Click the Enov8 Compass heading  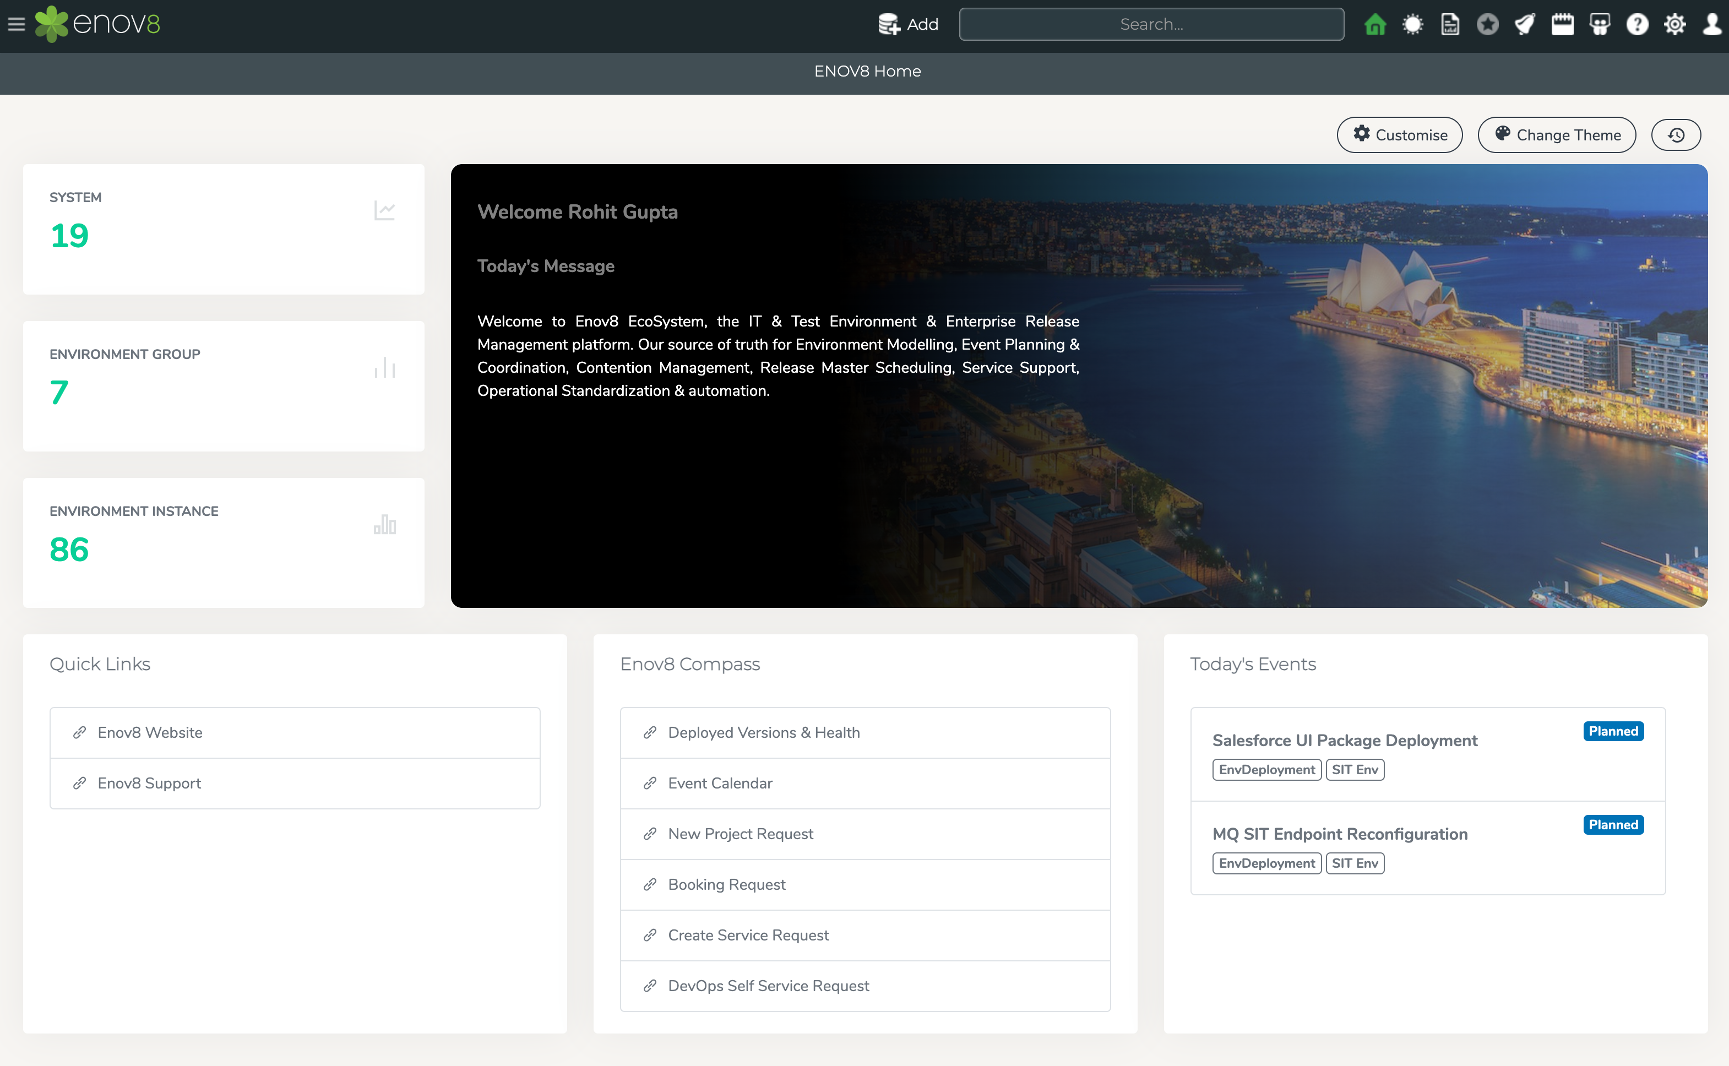[690, 664]
